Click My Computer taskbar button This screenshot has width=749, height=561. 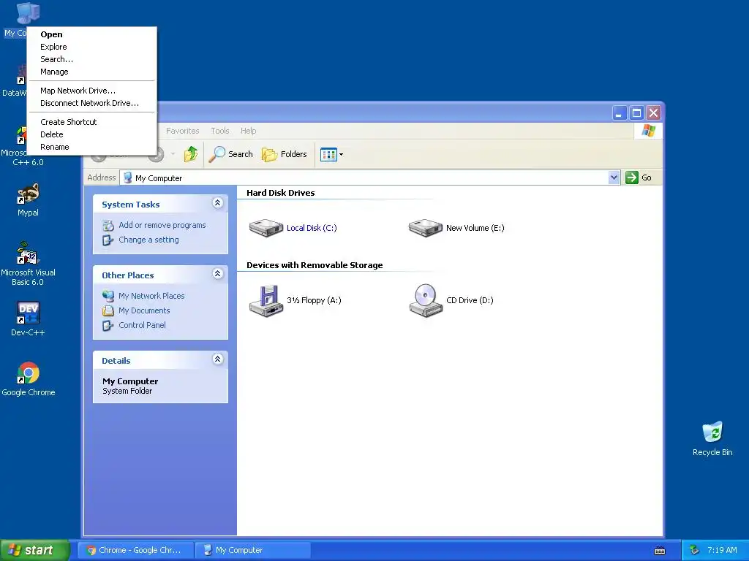coord(253,550)
